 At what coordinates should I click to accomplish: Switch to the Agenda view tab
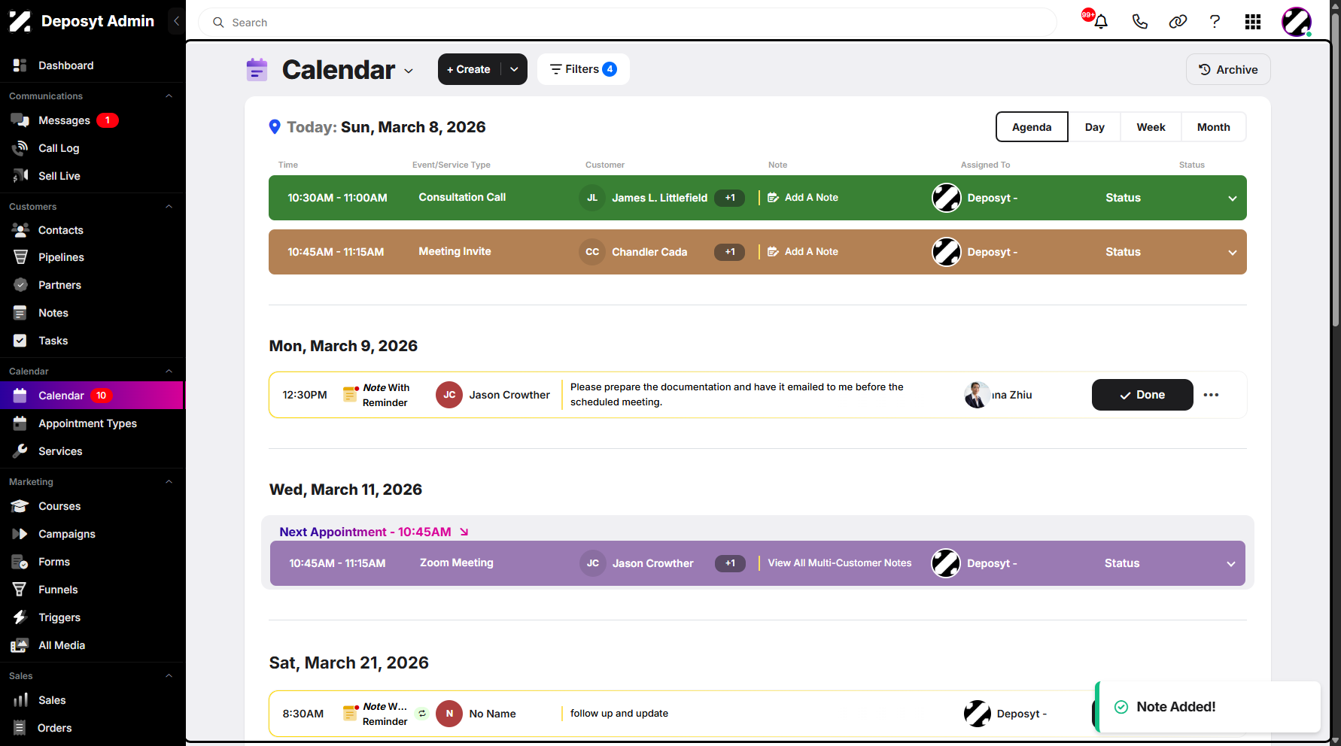[1032, 127]
